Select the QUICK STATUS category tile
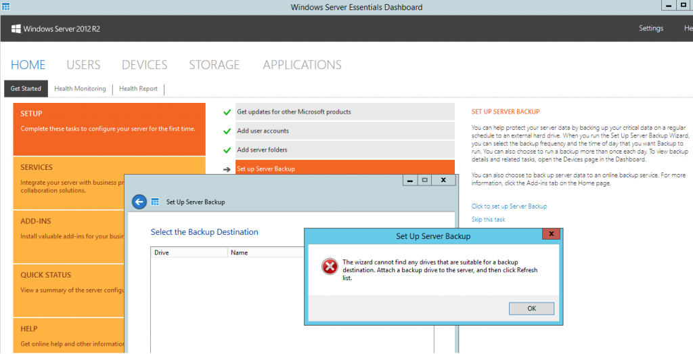Image resolution: width=693 pixels, height=354 pixels. 68,291
